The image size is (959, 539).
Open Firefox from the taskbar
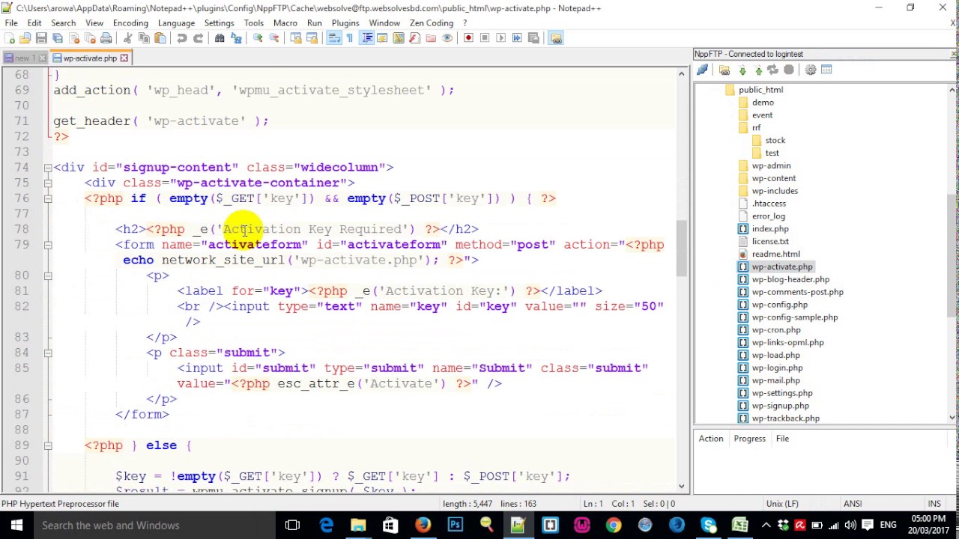(x=423, y=526)
